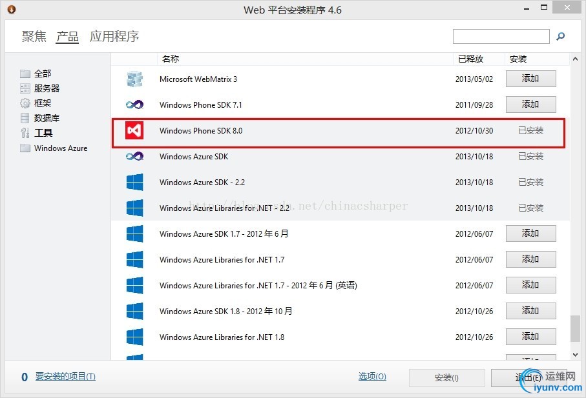586x398 pixels.
Task: Select the Windows Phone SDK 8.0 product name
Action: [x=201, y=130]
